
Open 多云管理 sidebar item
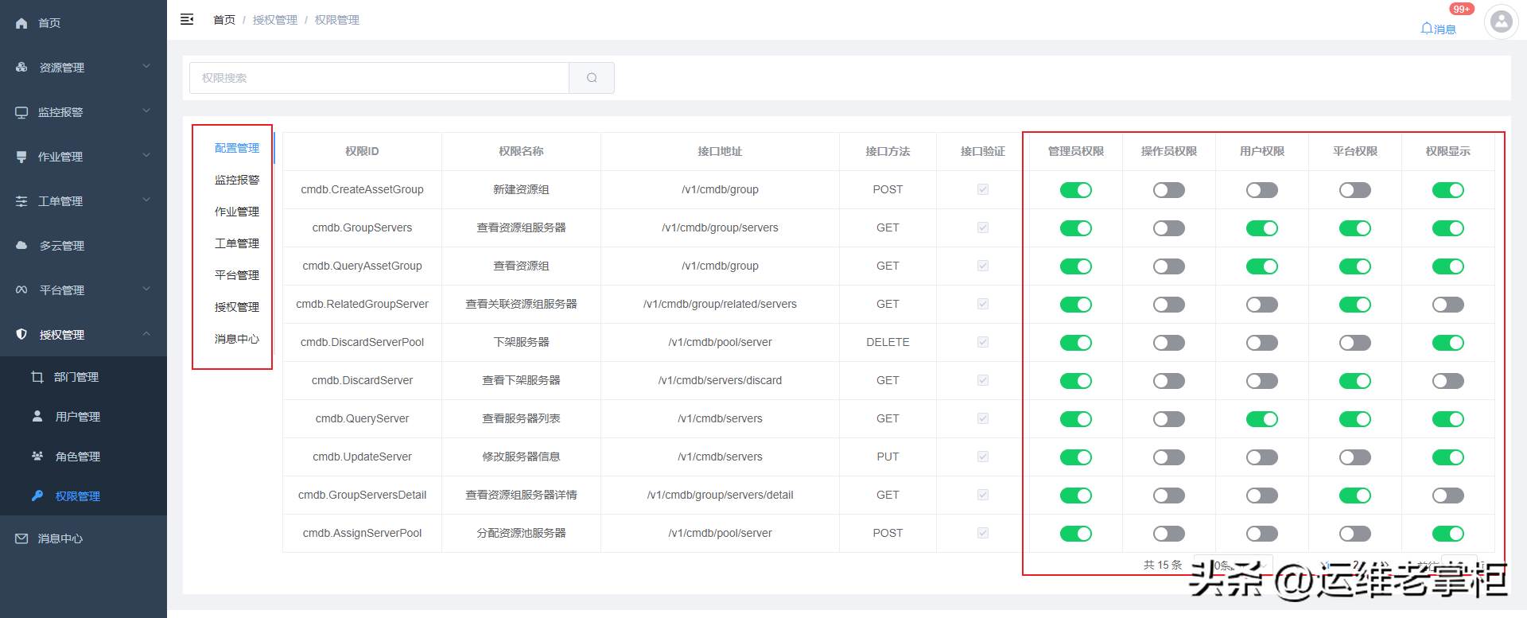pyautogui.click(x=84, y=246)
